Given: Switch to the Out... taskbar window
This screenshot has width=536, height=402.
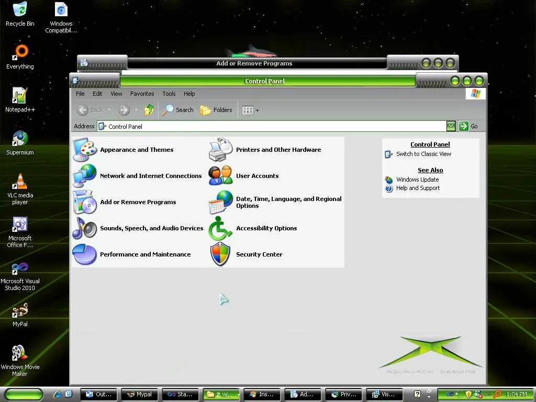Looking at the screenshot, I should 99,395.
